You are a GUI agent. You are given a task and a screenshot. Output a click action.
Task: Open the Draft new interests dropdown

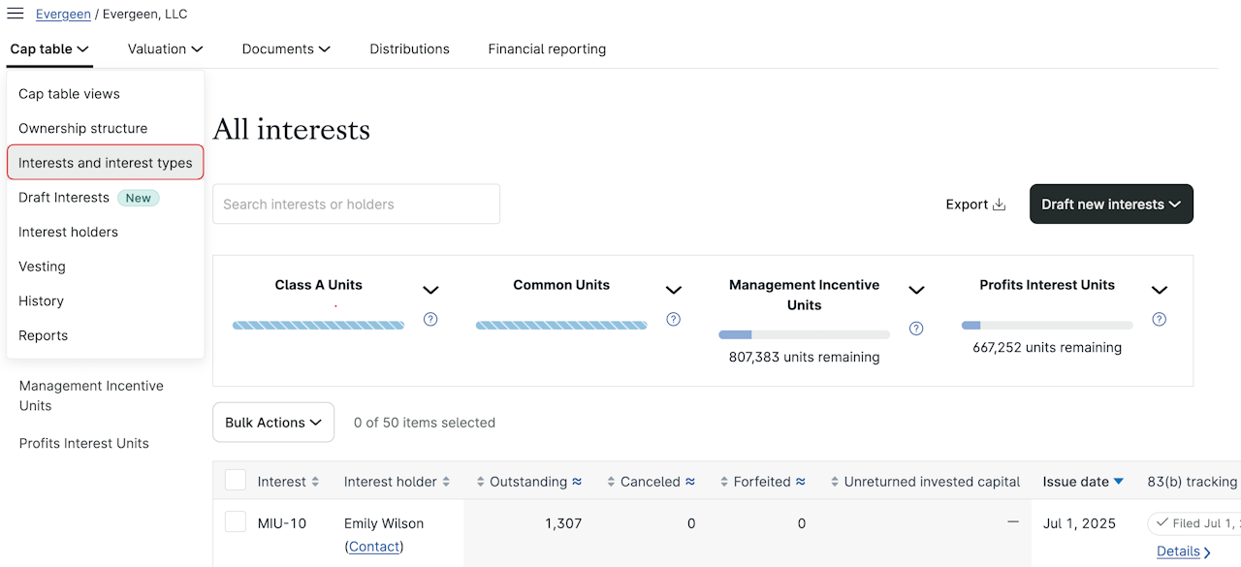[1111, 205]
